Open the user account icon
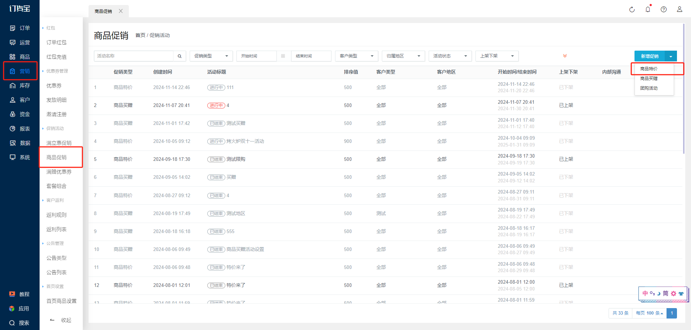Image resolution: width=691 pixels, height=330 pixels. [x=679, y=9]
